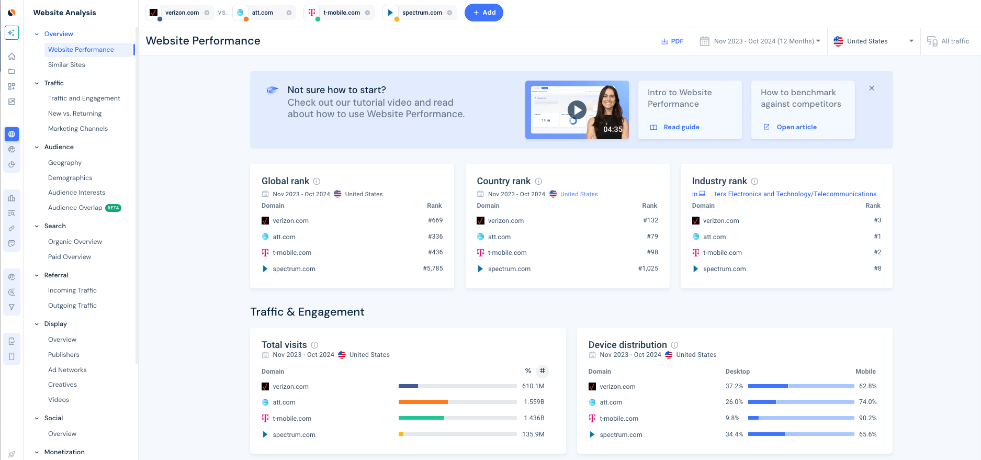Collapse the Overview section
This screenshot has height=460, width=981.
tap(37, 34)
